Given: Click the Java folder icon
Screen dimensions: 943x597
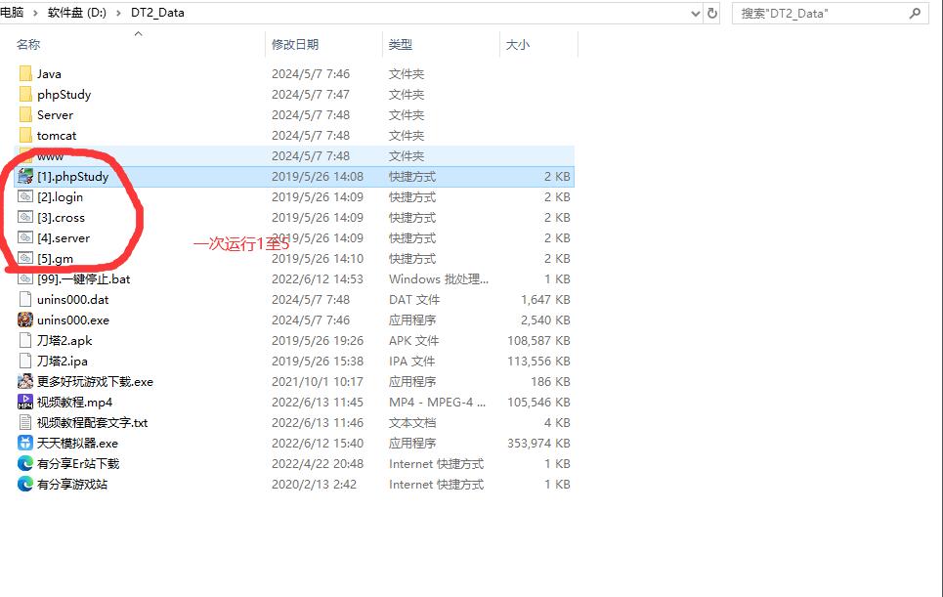Looking at the screenshot, I should 25,74.
